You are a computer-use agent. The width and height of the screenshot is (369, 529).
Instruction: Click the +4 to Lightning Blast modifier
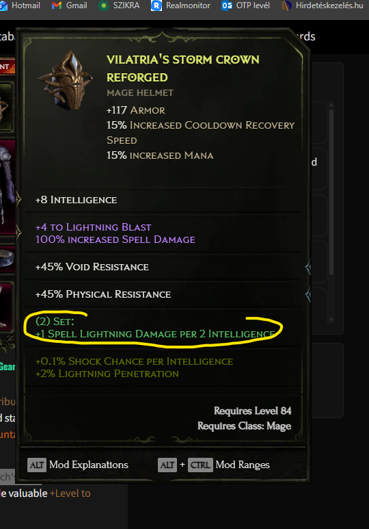click(x=94, y=227)
